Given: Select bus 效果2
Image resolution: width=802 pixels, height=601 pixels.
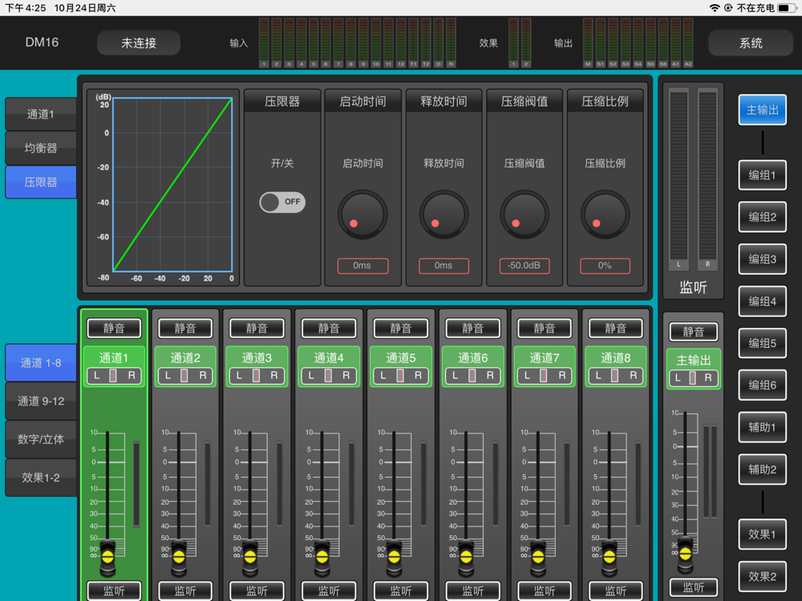Looking at the screenshot, I should (x=762, y=576).
